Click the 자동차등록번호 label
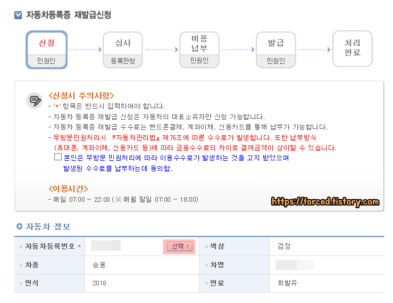 [x=50, y=246]
